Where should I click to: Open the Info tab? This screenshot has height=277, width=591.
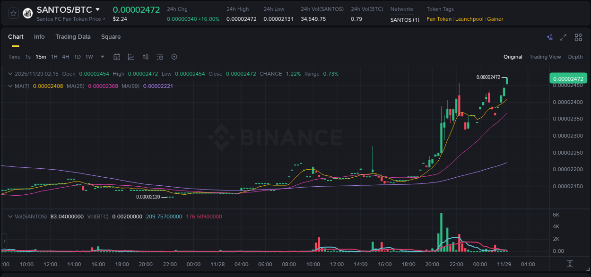pos(39,37)
